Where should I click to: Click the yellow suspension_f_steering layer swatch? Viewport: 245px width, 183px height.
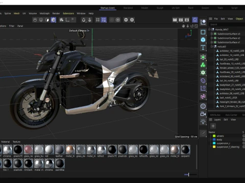click(x=214, y=147)
